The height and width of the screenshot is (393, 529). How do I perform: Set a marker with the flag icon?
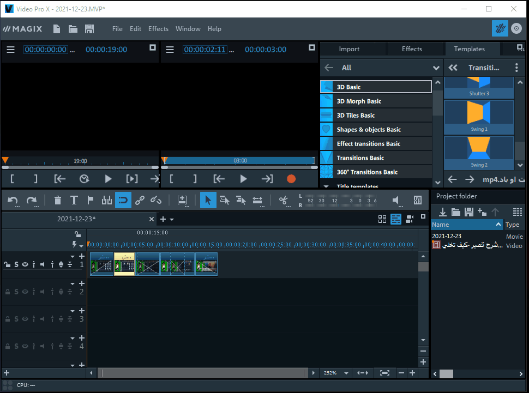click(x=90, y=201)
